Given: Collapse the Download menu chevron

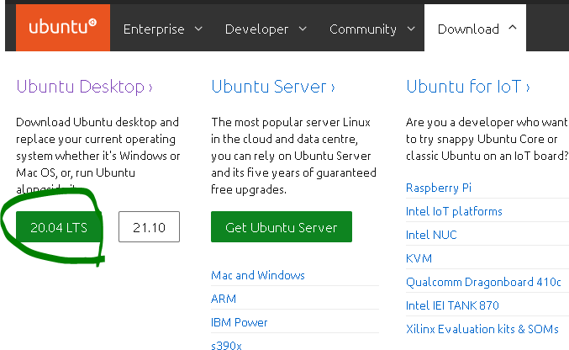Looking at the screenshot, I should coord(513,27).
